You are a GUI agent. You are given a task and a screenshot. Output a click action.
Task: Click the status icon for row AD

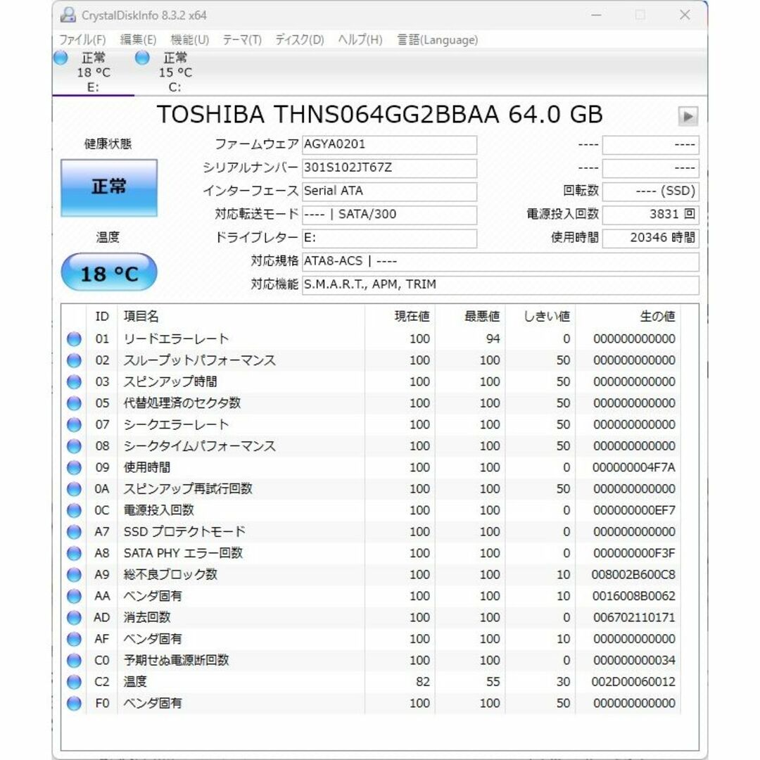[x=74, y=618]
